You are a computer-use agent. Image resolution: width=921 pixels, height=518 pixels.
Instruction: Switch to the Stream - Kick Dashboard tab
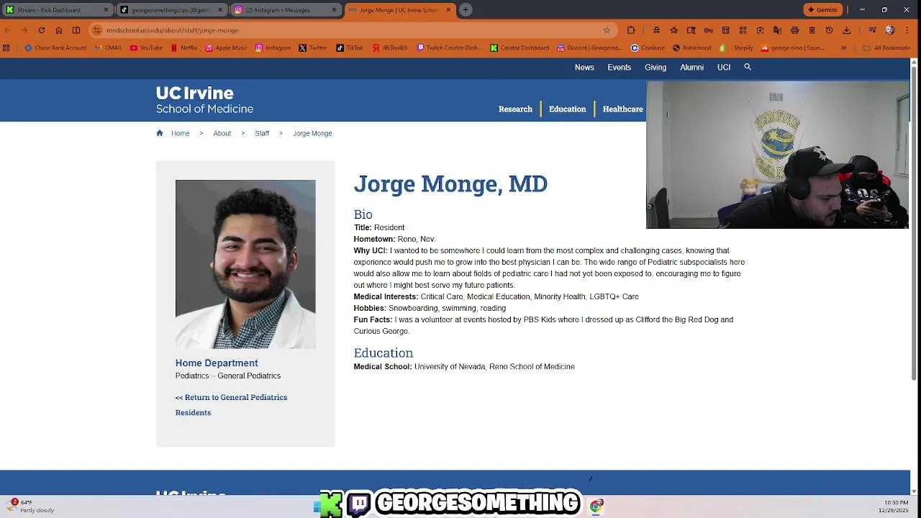tap(56, 10)
